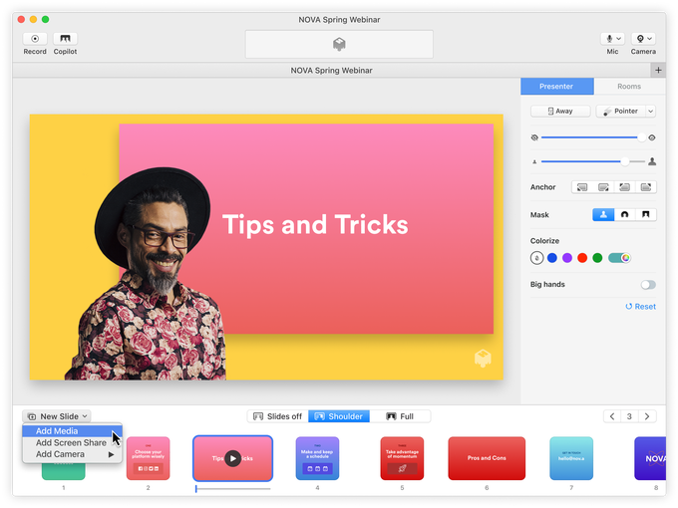Expand the Pointer options arrow
The width and height of the screenshot is (678, 508).
coord(650,112)
